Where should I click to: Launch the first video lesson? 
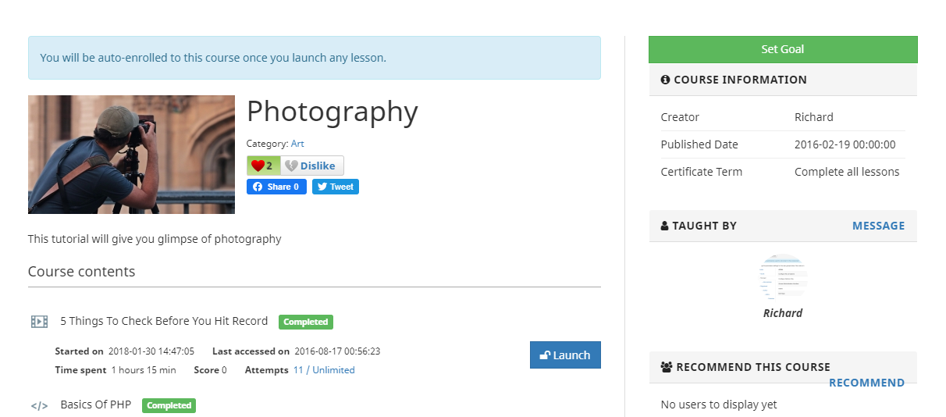coord(565,355)
